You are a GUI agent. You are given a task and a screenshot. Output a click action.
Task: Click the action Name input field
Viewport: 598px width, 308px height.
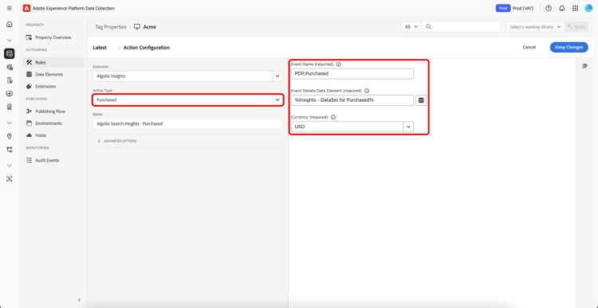coord(187,123)
